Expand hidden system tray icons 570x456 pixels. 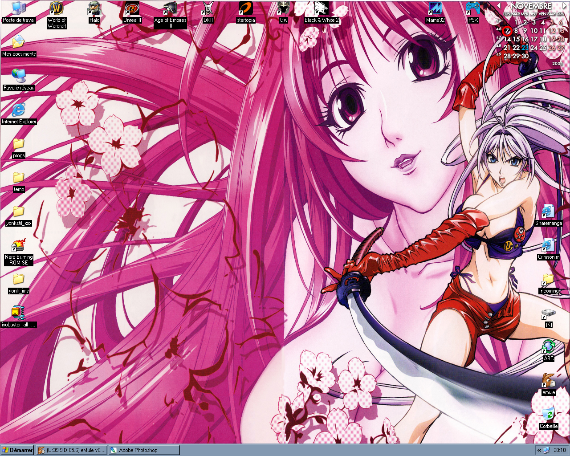point(539,450)
